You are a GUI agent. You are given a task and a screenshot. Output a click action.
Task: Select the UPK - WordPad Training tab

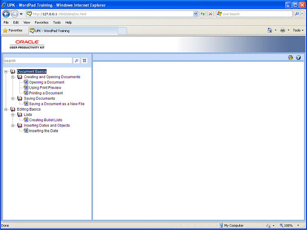point(73,31)
